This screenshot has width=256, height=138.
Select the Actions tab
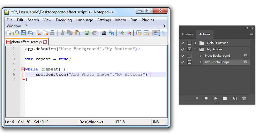pos(205,34)
